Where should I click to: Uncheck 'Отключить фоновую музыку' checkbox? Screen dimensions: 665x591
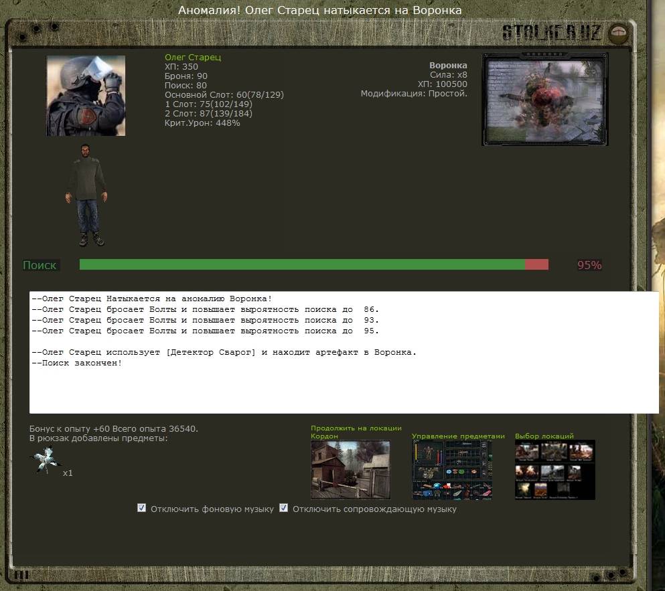141,508
